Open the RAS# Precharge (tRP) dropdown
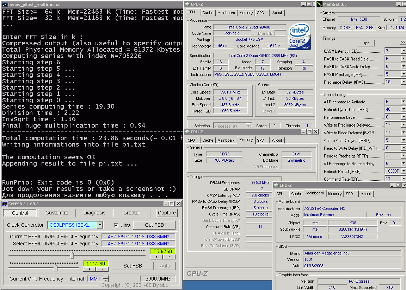The width and height of the screenshot is (406, 290). pos(404,75)
